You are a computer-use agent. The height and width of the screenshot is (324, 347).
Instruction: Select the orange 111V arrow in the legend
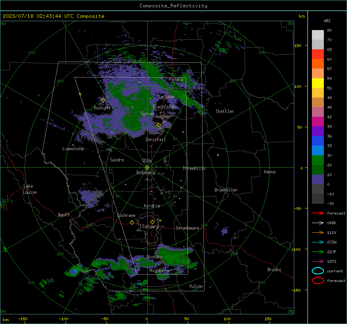click(x=318, y=232)
